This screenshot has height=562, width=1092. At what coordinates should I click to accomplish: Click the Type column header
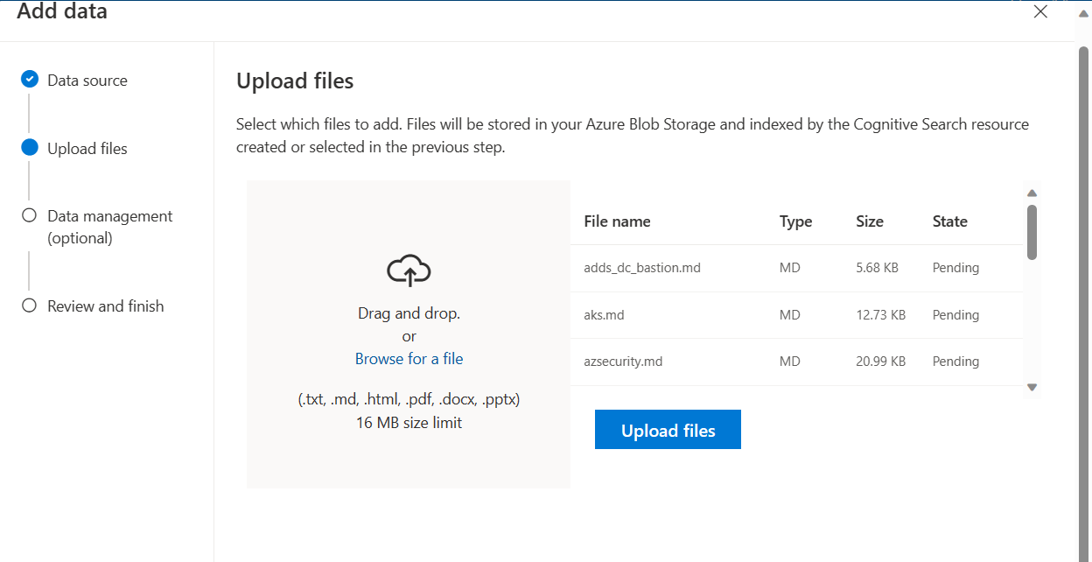point(795,221)
